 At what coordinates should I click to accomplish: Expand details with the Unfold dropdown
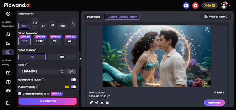219,92
